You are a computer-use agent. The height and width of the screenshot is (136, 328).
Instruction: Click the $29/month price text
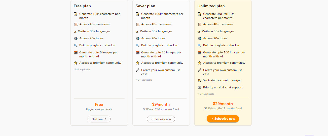tap(223, 104)
